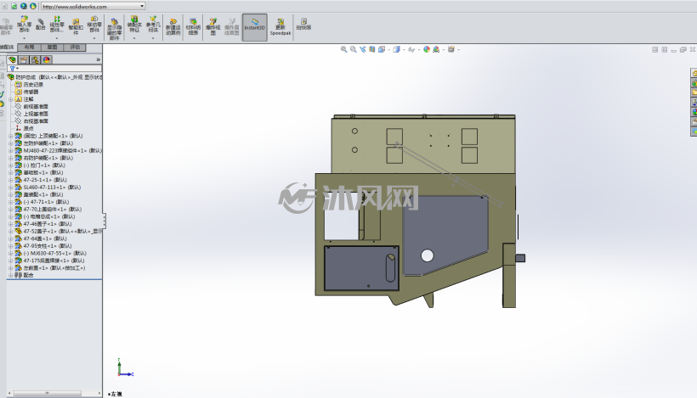Expand the 上顶装配<1> tree node

(11, 137)
